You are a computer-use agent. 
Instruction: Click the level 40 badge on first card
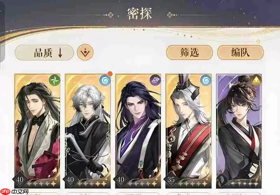click(20, 179)
